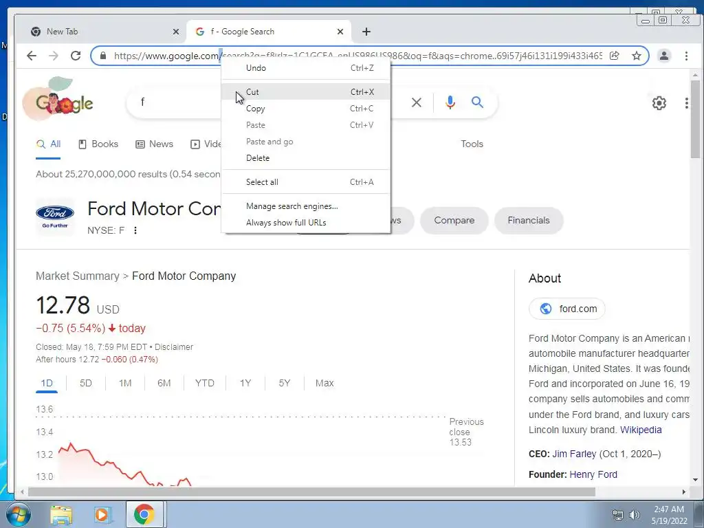Choose Delete from the context menu
This screenshot has height=528, width=704.
[306, 158]
